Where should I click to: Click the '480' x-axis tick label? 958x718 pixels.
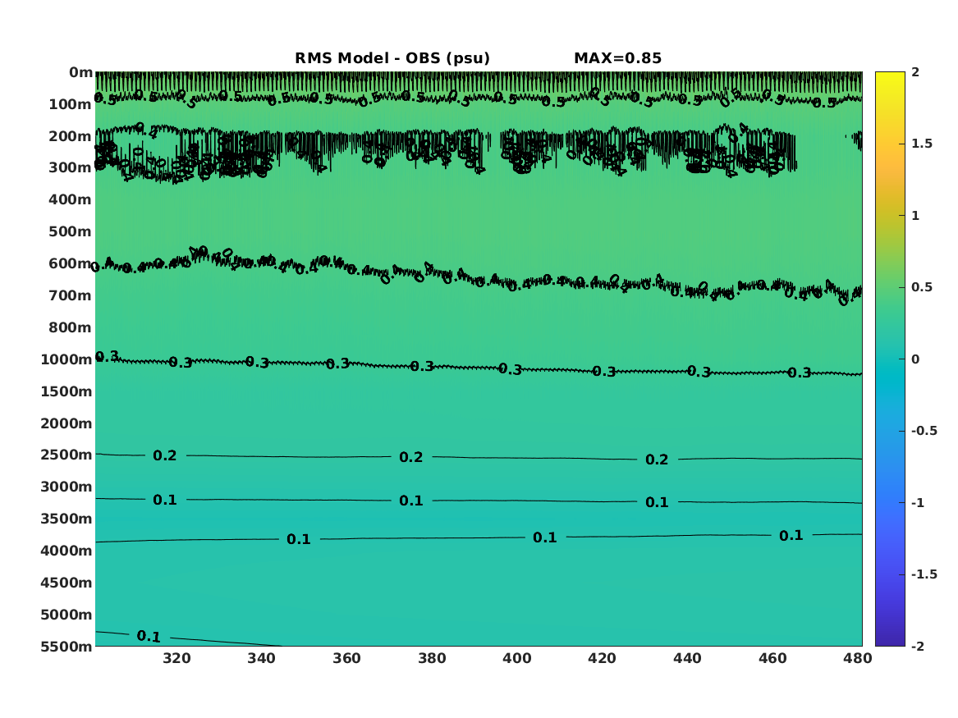tap(857, 658)
